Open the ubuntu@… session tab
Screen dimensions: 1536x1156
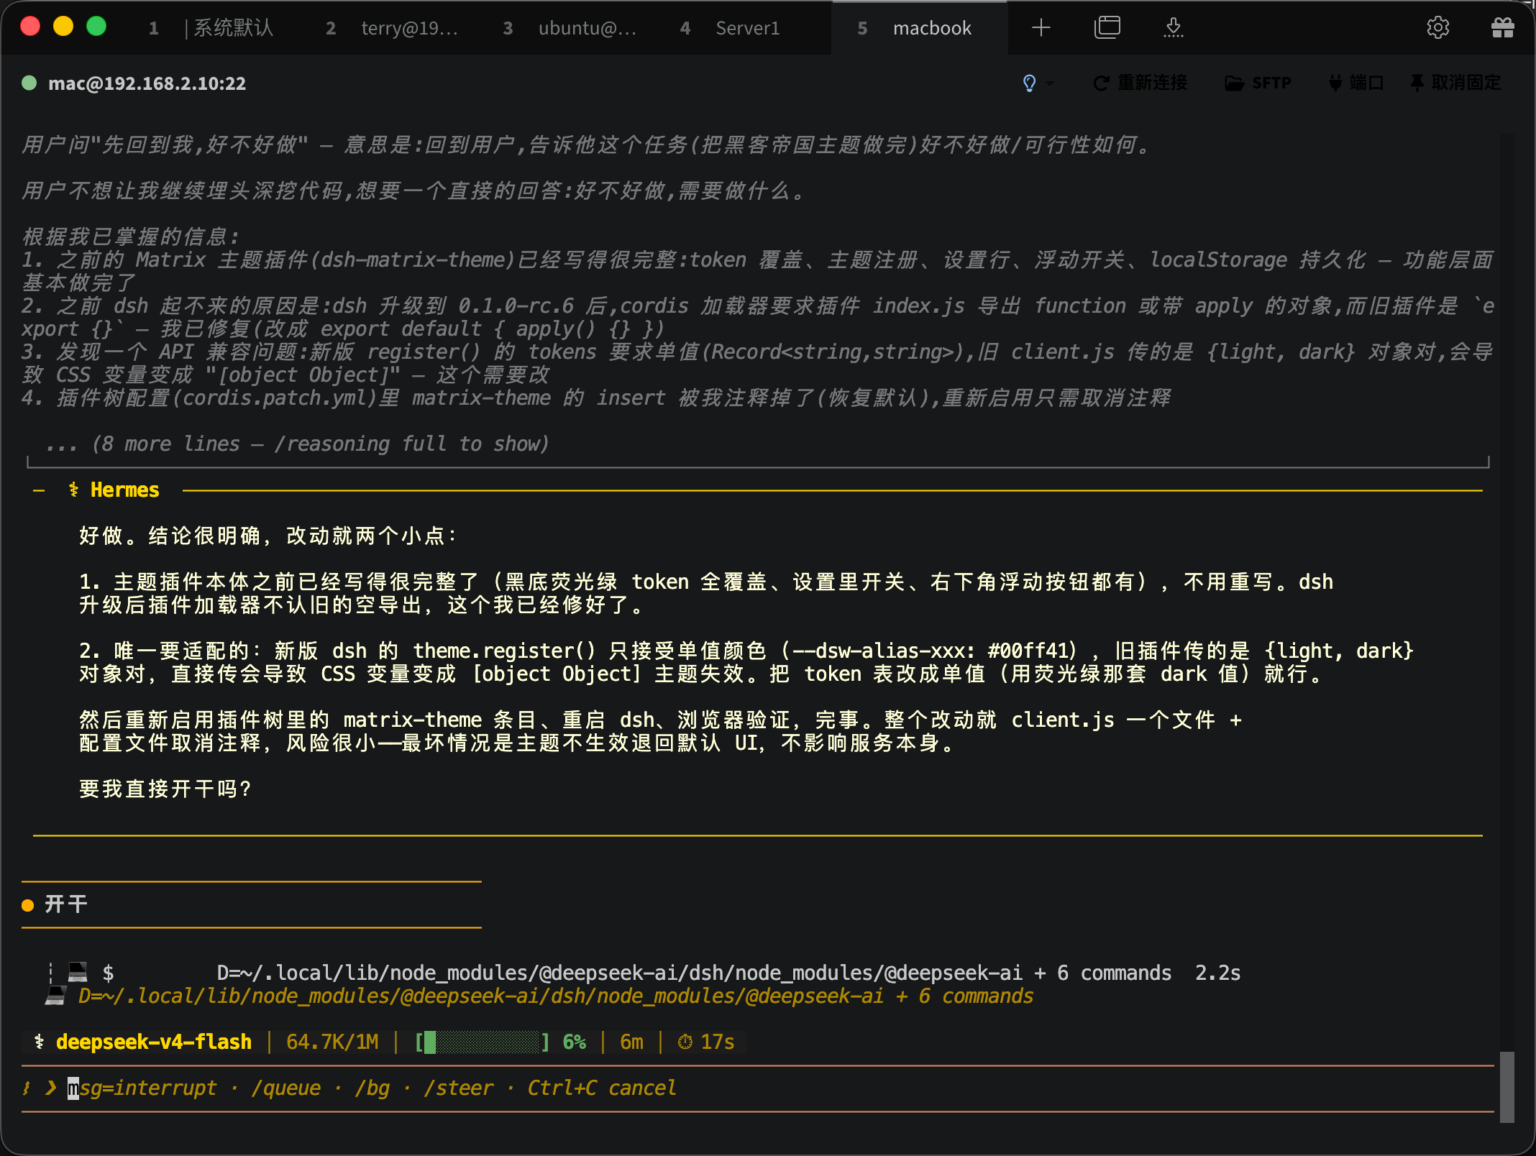[x=570, y=28]
